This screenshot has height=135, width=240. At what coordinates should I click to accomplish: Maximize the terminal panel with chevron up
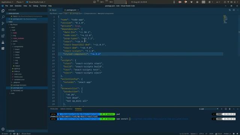(x=234, y=109)
